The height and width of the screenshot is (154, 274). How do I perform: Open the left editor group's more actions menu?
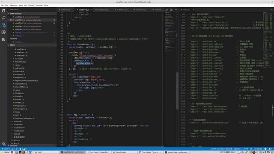point(176,10)
